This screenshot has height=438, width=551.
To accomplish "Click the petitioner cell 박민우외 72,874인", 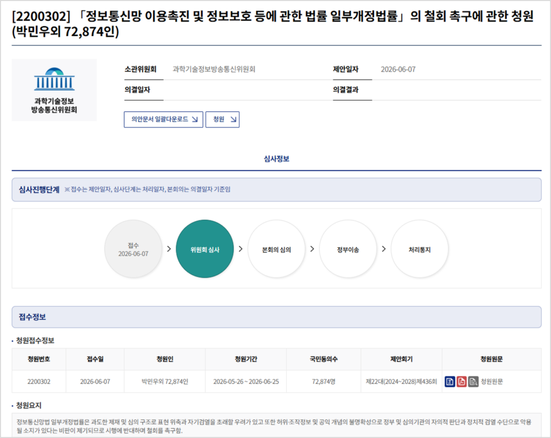I will (165, 382).
